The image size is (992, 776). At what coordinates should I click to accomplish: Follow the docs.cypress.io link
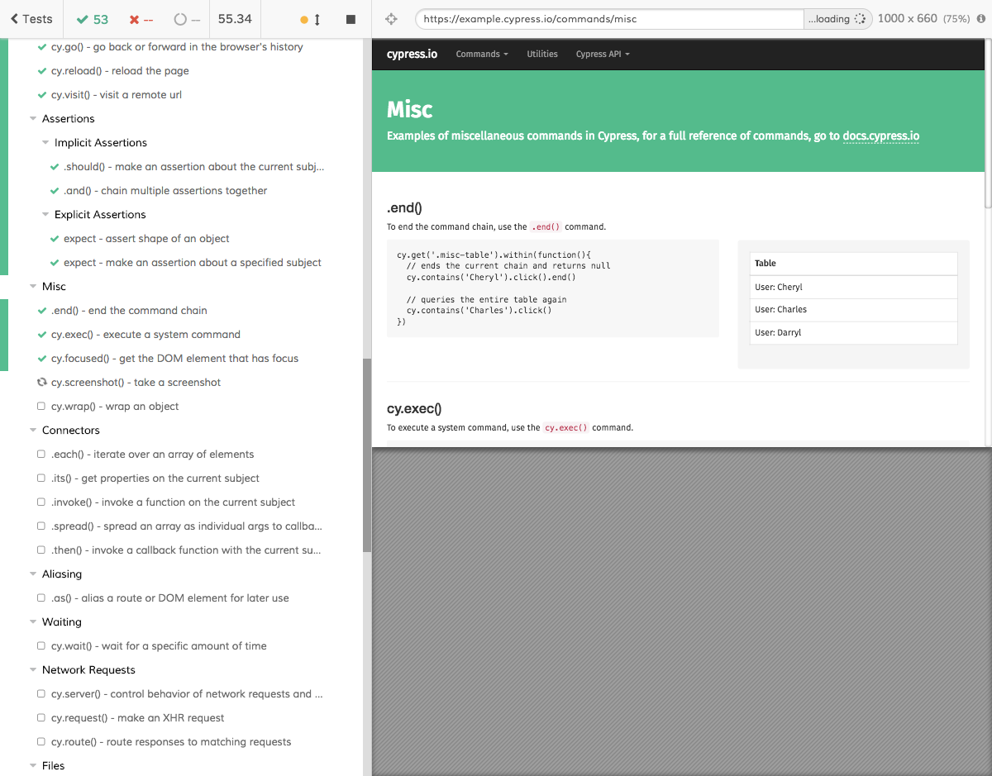[881, 136]
